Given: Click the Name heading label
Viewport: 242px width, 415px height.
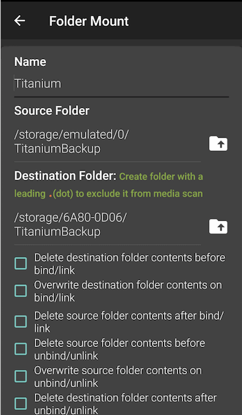Looking at the screenshot, I should click(x=30, y=62).
